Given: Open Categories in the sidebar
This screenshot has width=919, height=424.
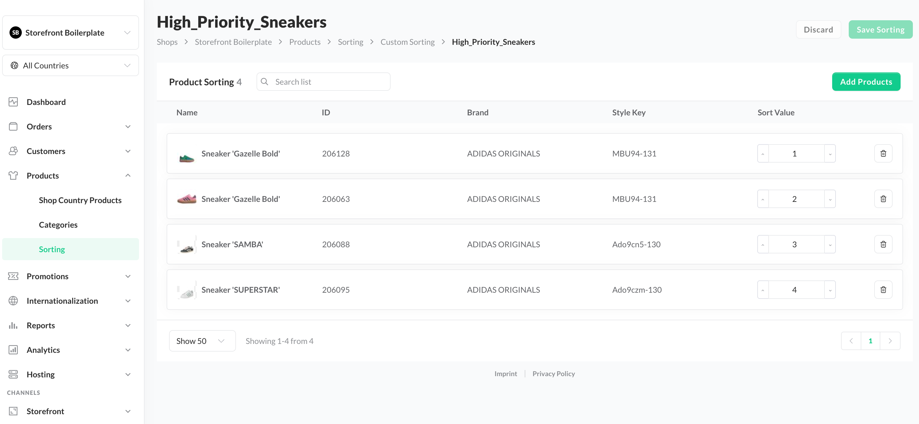Looking at the screenshot, I should click(58, 225).
